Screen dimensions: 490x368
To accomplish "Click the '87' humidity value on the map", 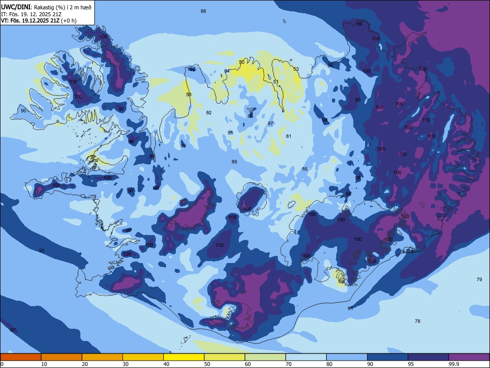I will tap(270, 123).
